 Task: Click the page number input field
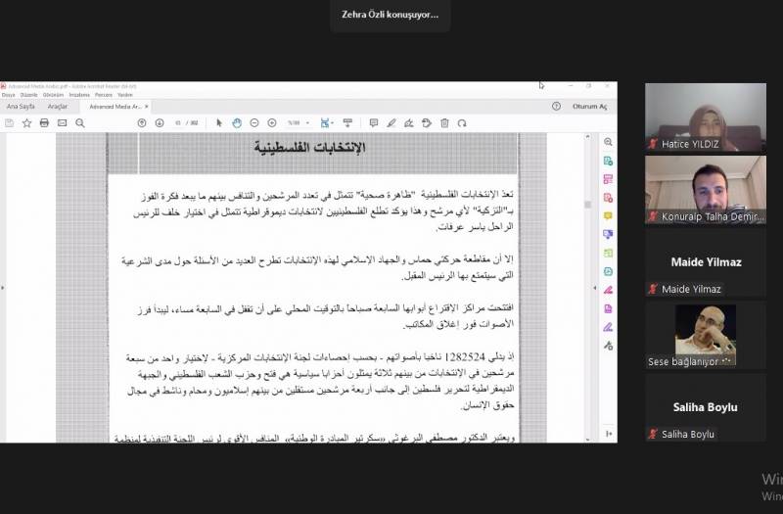179,122
